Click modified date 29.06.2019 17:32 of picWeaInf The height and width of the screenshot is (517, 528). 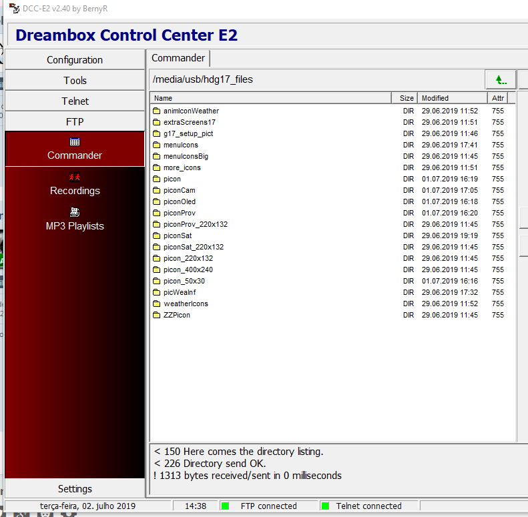click(449, 292)
